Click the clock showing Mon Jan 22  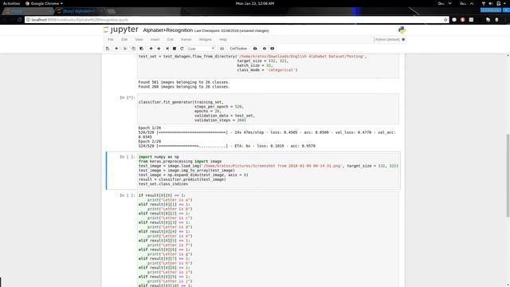pyautogui.click(x=255, y=3)
